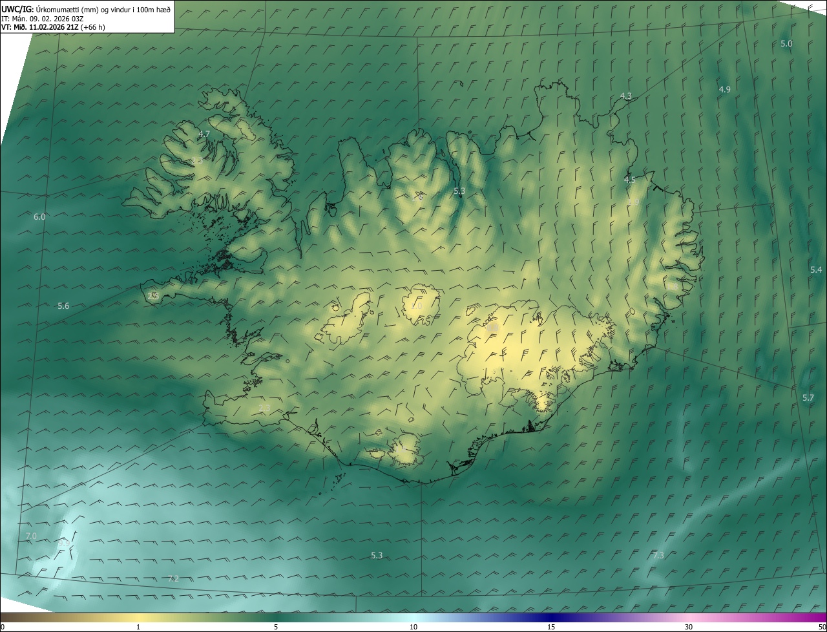The width and height of the screenshot is (827, 632).
Task: Click the 6.0 value label on the map
Action: [x=39, y=216]
